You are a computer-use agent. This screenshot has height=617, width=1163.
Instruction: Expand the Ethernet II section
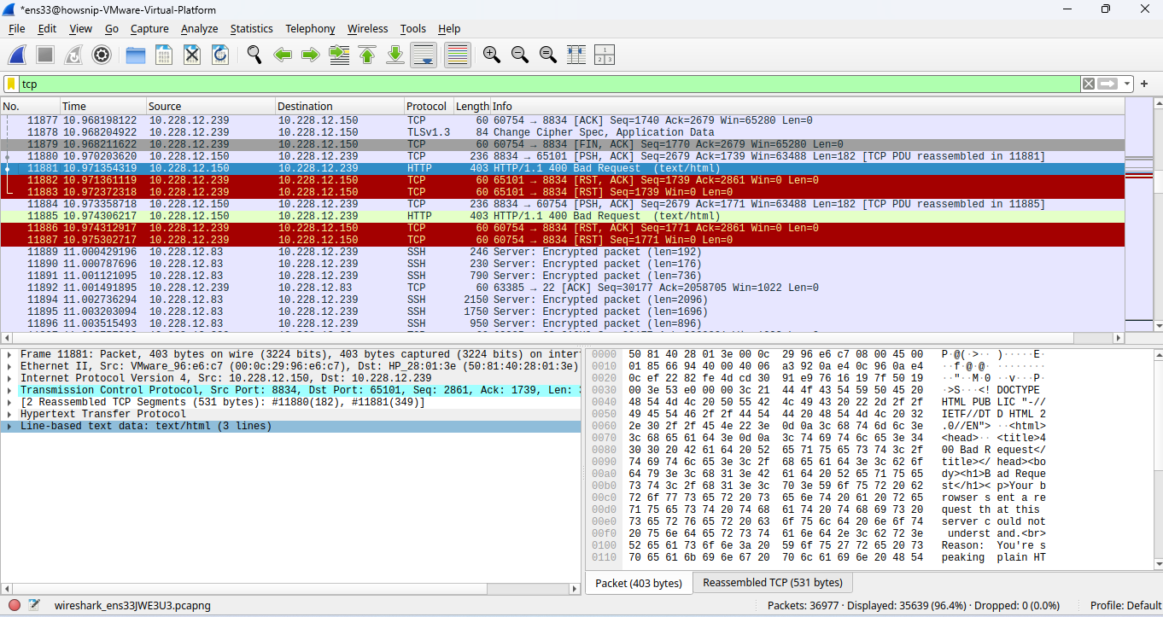(x=8, y=366)
